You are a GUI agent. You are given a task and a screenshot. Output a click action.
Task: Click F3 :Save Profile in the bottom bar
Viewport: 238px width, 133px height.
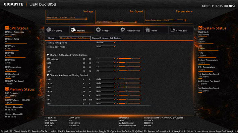coord(36,131)
